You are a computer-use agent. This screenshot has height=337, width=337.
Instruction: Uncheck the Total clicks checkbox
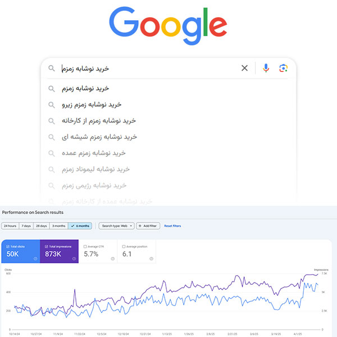tap(8, 247)
